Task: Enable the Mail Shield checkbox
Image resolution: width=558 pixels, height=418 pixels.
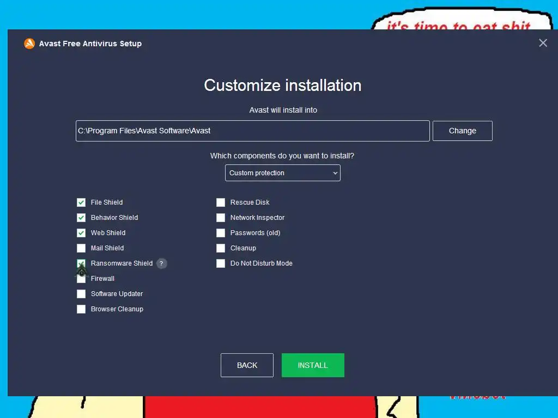Action: pyautogui.click(x=81, y=248)
